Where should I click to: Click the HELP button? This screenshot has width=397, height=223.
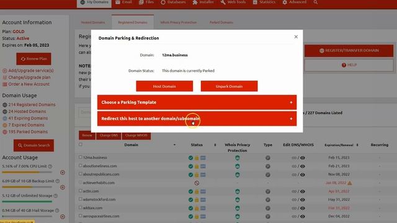tap(349, 65)
